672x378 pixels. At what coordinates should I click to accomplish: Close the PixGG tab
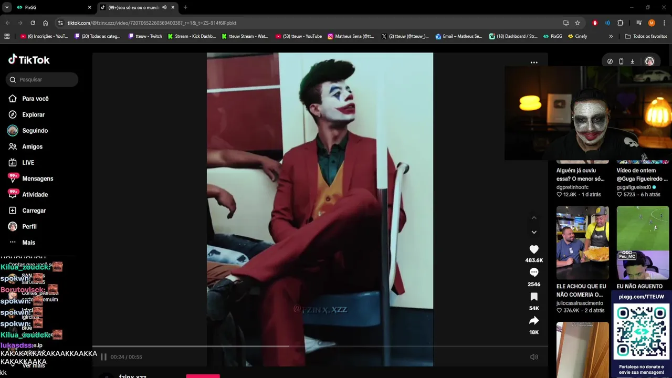click(89, 7)
